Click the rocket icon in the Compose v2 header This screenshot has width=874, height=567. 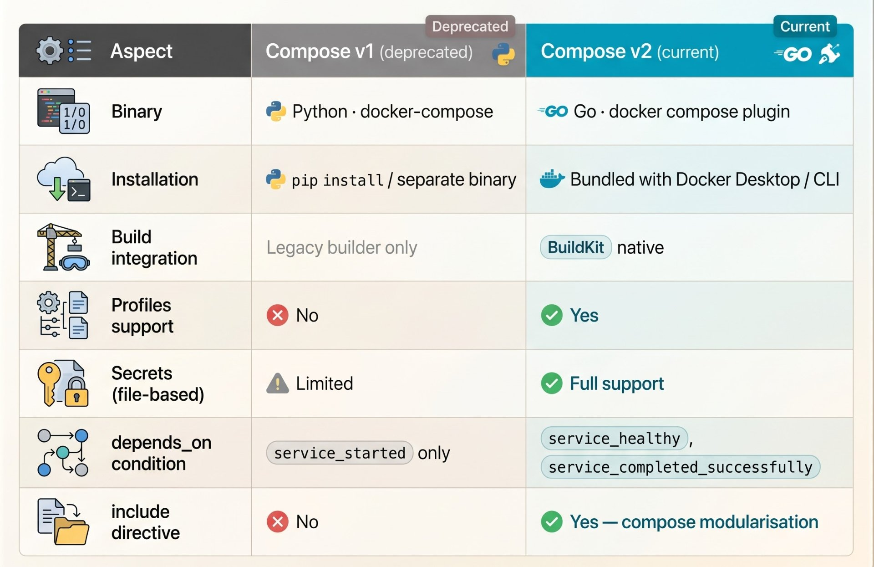coord(829,54)
